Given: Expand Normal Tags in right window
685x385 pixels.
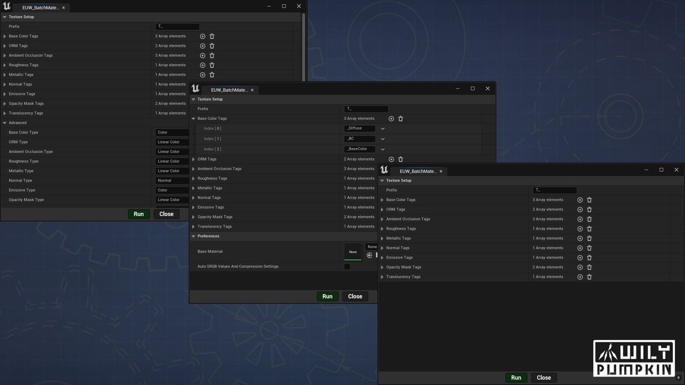Looking at the screenshot, I should click(382, 248).
